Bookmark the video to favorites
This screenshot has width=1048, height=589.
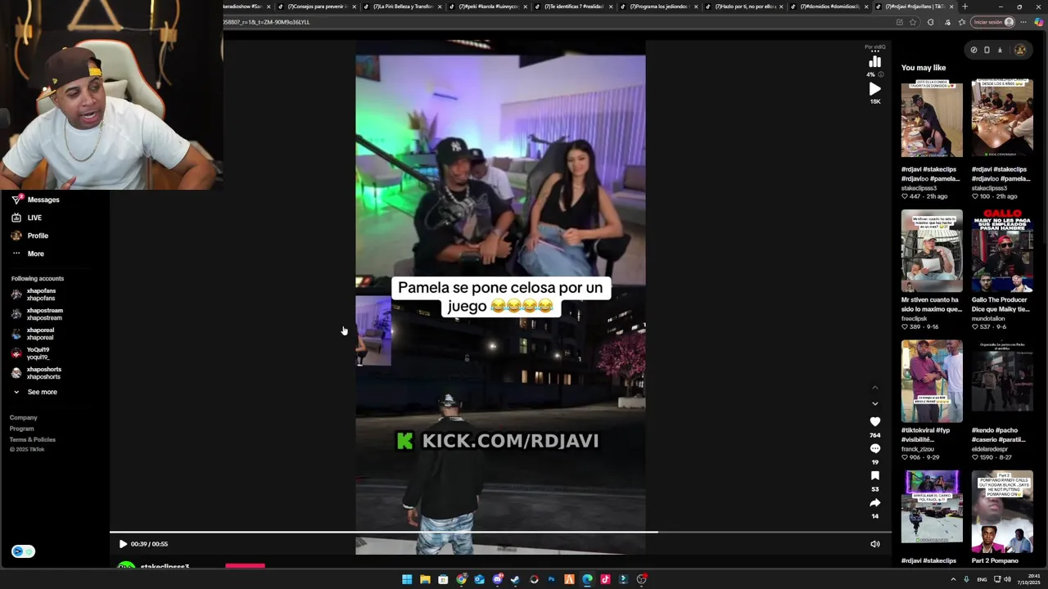(874, 476)
